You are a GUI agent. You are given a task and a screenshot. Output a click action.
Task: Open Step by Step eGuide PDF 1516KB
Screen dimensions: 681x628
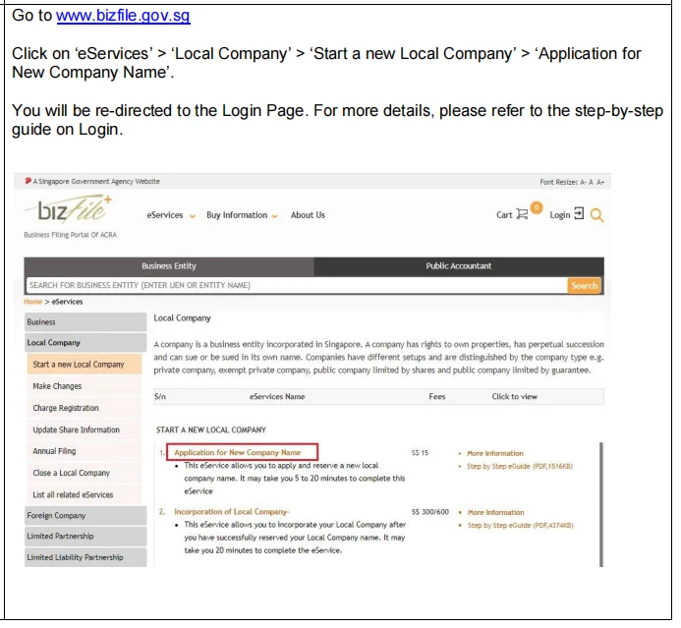coord(520,467)
